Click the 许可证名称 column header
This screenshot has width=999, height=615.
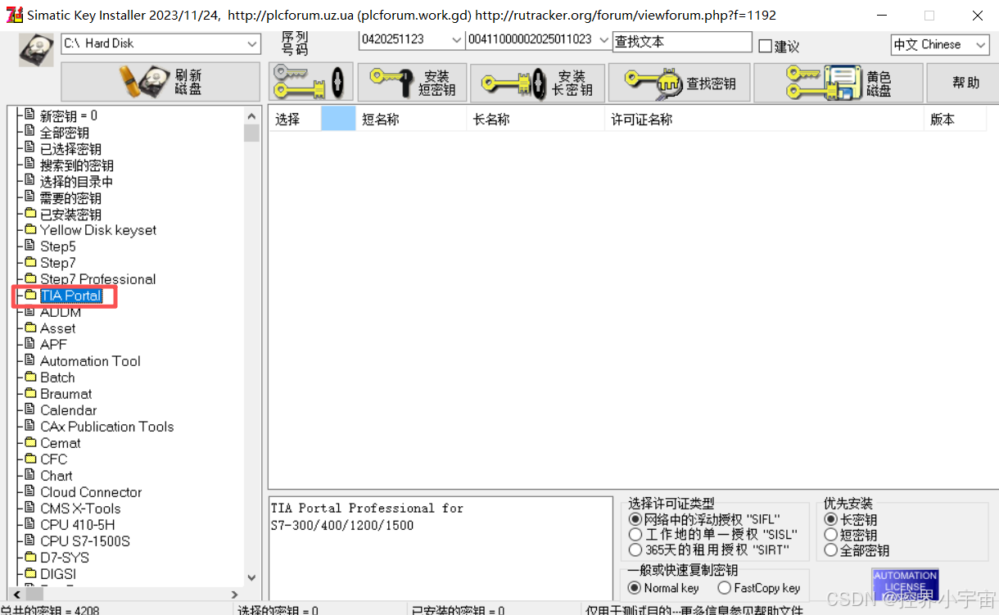click(764, 120)
